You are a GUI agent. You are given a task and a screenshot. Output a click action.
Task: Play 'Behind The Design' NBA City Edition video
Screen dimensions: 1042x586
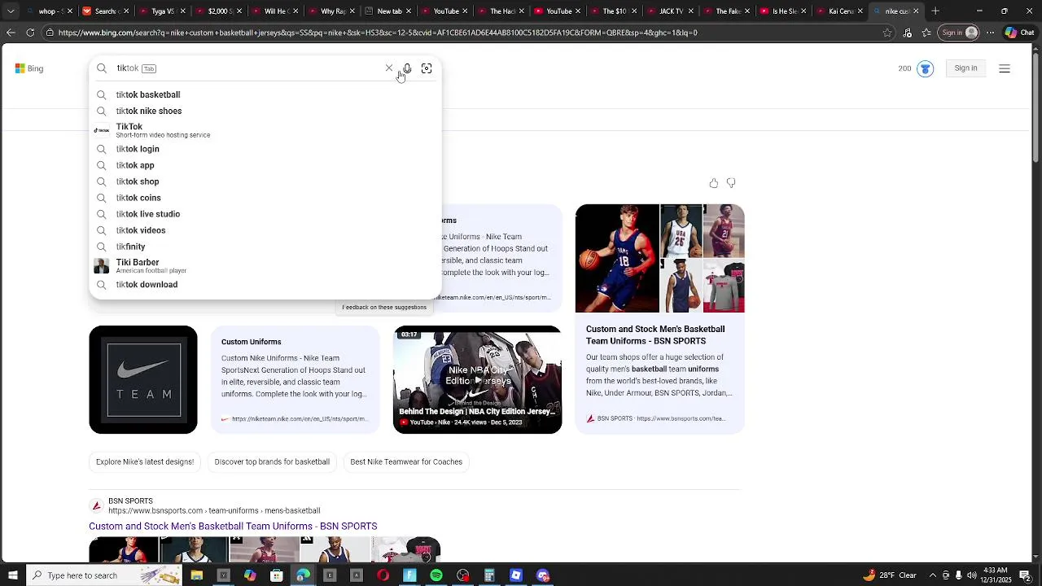click(477, 379)
